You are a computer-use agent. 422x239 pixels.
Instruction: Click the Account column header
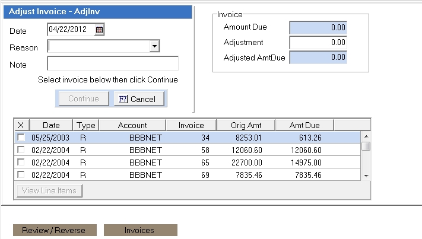click(132, 125)
